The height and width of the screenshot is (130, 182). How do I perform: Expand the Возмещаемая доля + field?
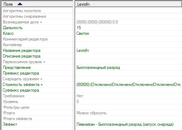tap(37, 22)
